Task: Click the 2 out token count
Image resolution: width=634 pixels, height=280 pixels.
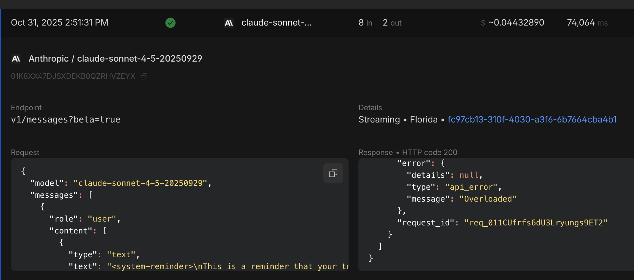Action: click(392, 23)
